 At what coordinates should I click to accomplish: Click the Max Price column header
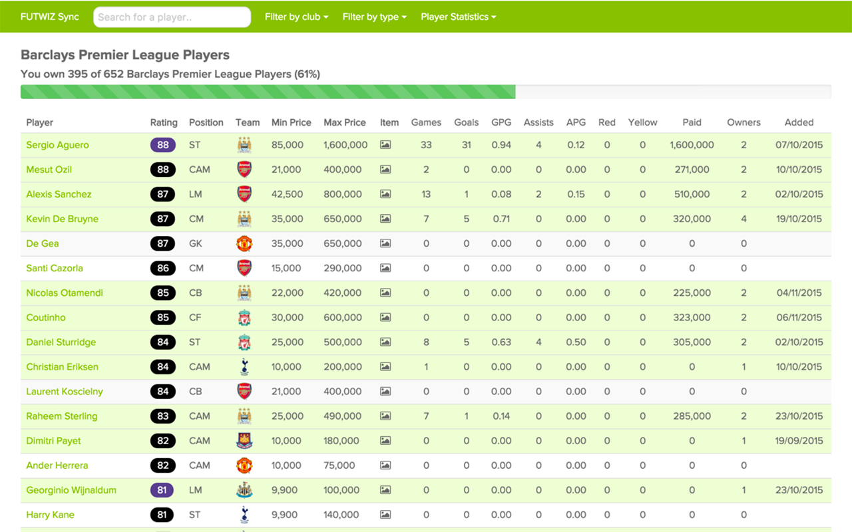point(345,122)
